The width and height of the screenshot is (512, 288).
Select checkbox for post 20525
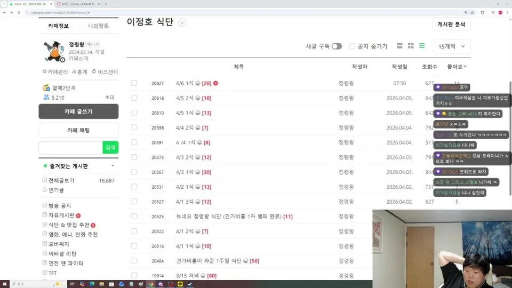pyautogui.click(x=134, y=216)
